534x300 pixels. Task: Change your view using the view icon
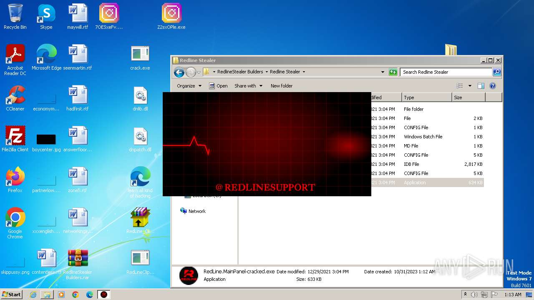[x=460, y=86]
